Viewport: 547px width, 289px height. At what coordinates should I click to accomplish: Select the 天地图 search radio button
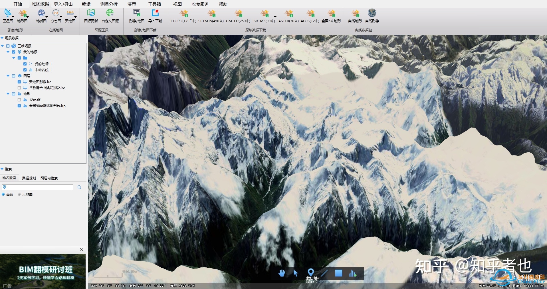19,194
